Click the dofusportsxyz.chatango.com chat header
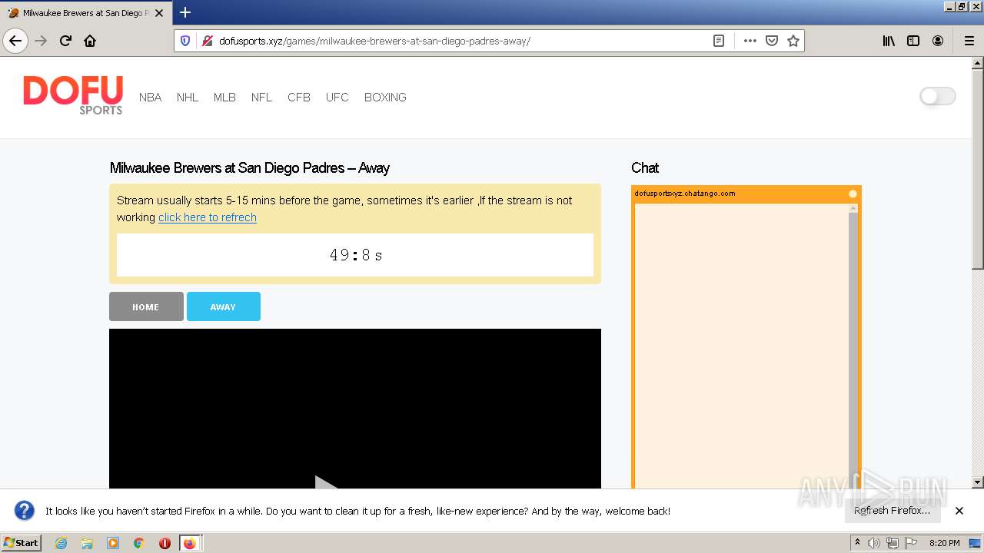Viewport: 984px width, 553px height. [685, 194]
